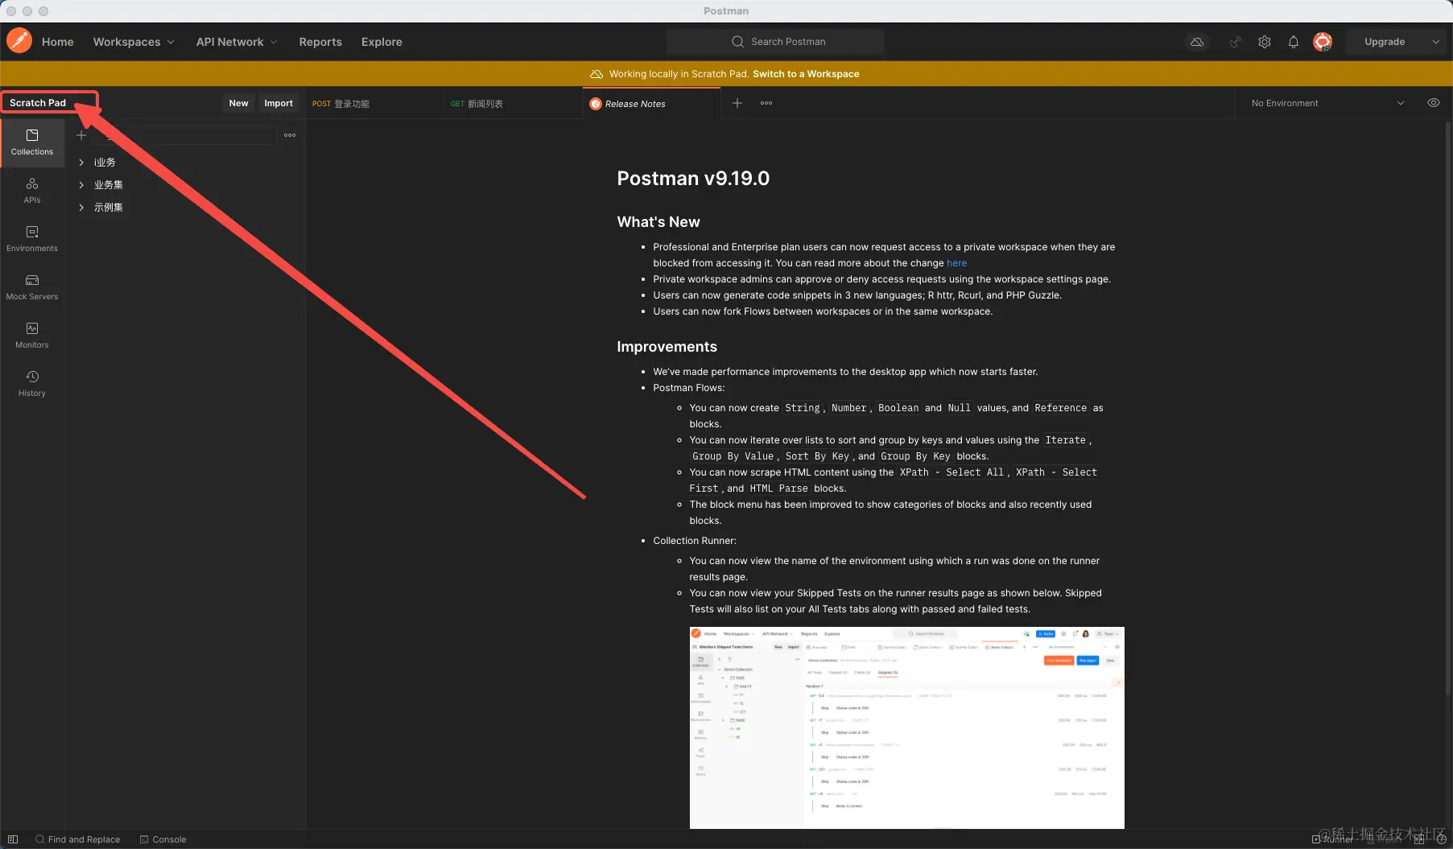
Task: Go to Home in top navigation
Action: coord(58,42)
